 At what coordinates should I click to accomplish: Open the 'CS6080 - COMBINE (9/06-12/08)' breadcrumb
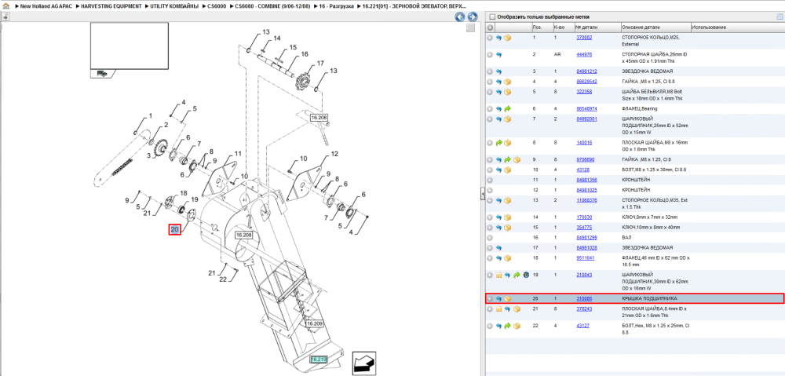273,5
